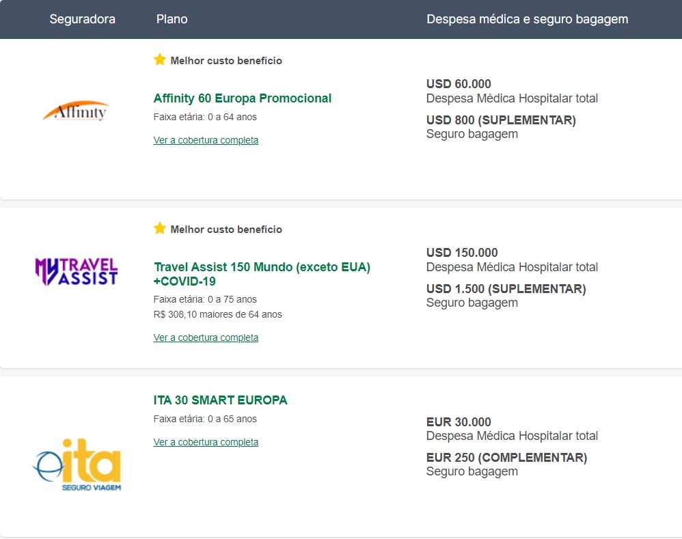
Task: Click 'Faixa etária: 0 a 75 anos' text
Action: click(205, 299)
